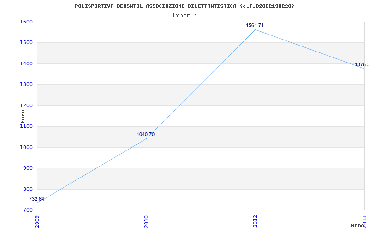
Task: Click the chart title POLISPORTIVA BERSNTOL ASSOCIAZIONE DILETTANTISTICA
Action: tap(184, 6)
